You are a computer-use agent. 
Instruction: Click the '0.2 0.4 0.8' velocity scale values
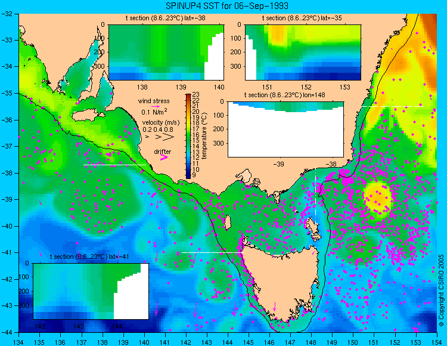point(158,129)
